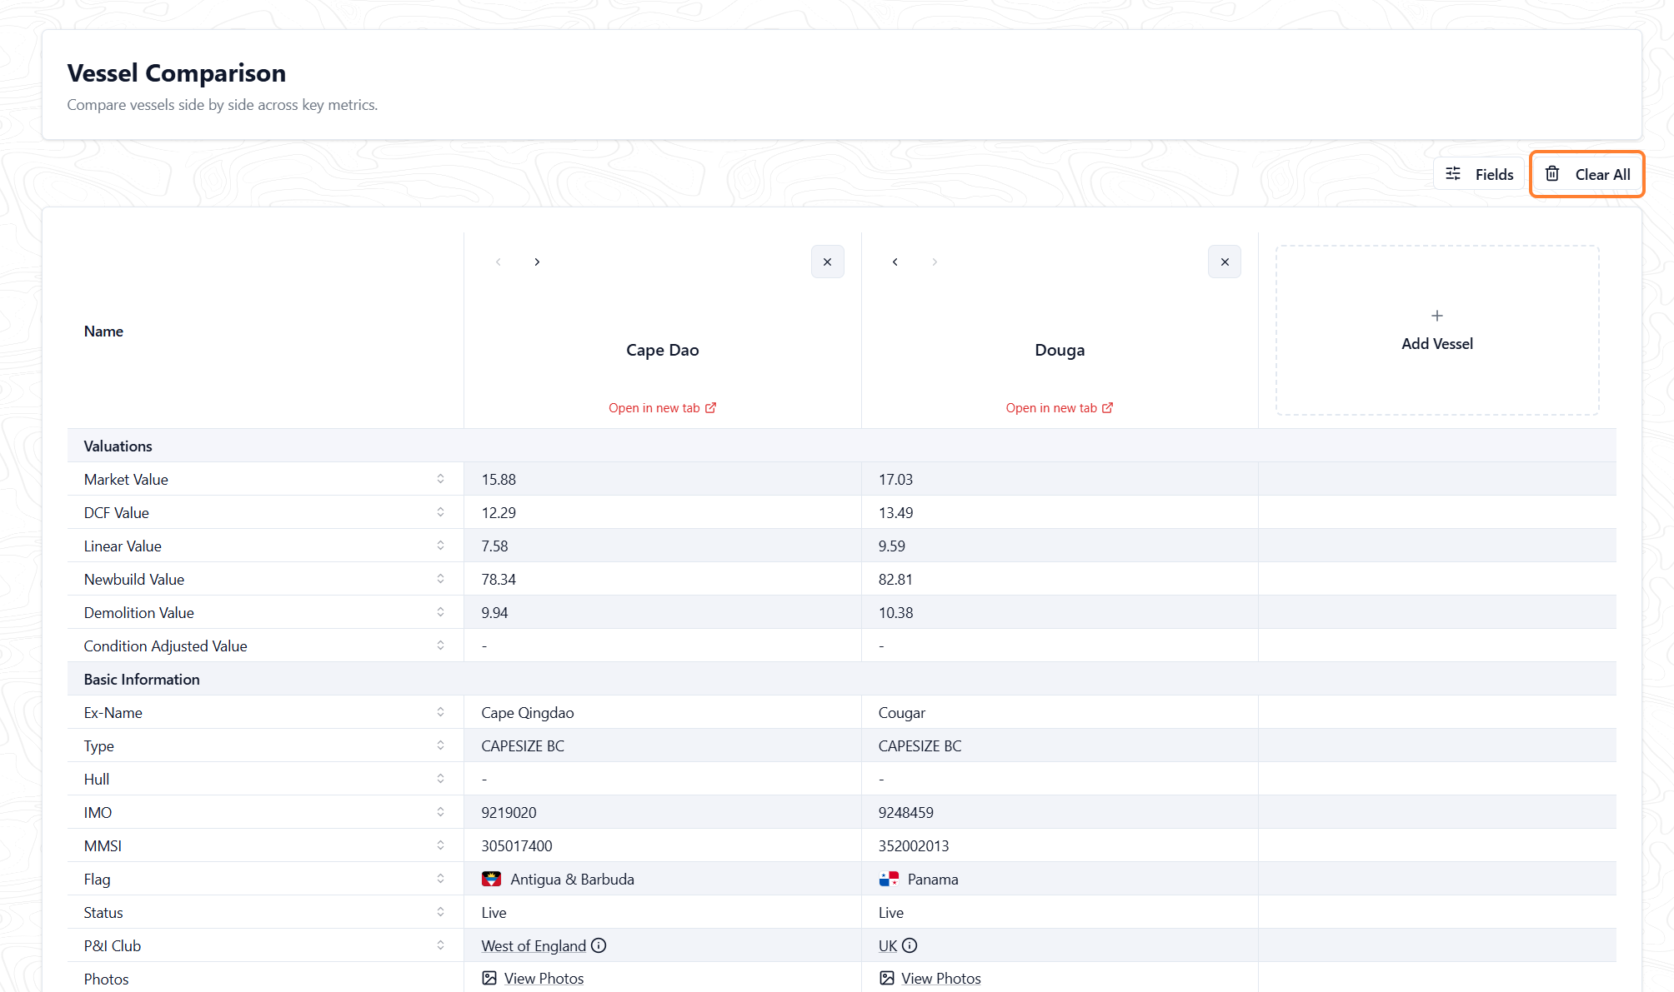Open UK P&I Club link
1674x992 pixels.
[888, 945]
